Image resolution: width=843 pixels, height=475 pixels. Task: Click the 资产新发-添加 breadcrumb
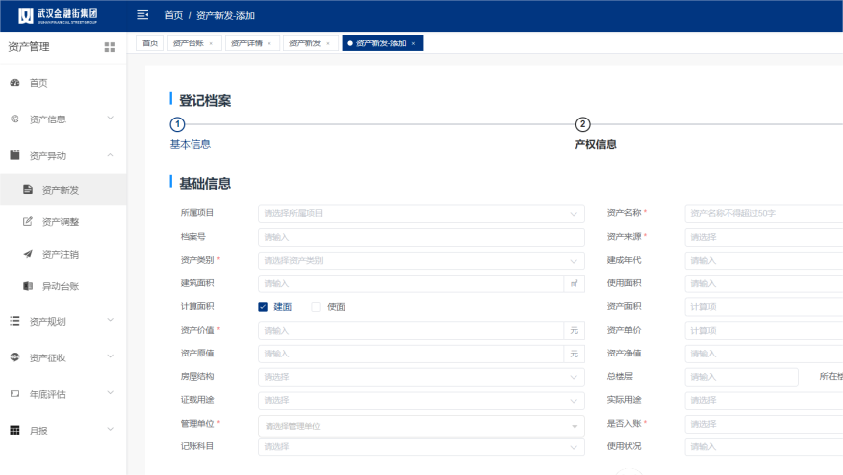click(225, 15)
